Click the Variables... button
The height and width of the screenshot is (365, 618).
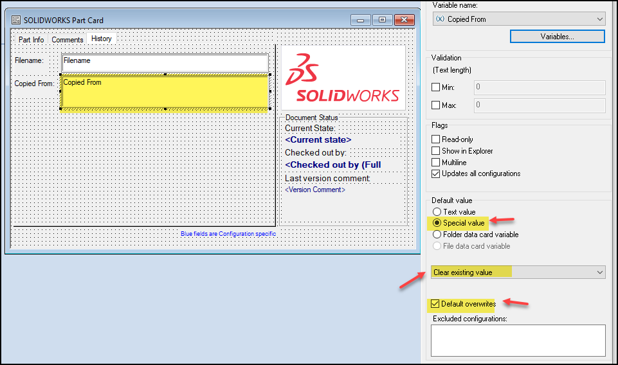pyautogui.click(x=557, y=37)
